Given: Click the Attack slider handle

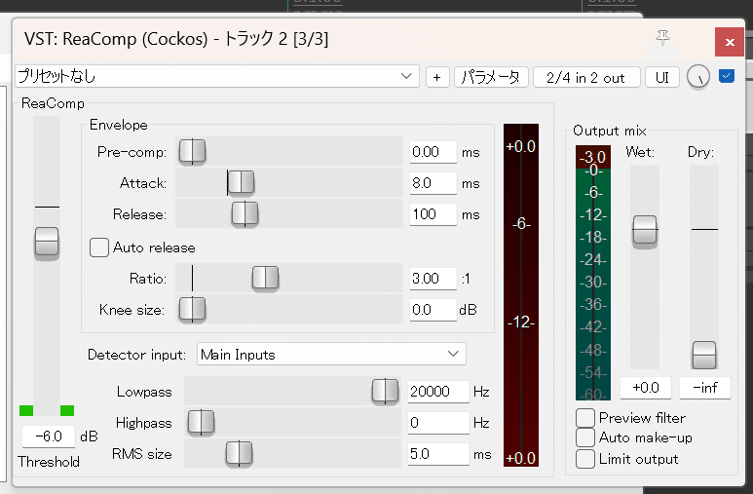Looking at the screenshot, I should click(241, 182).
